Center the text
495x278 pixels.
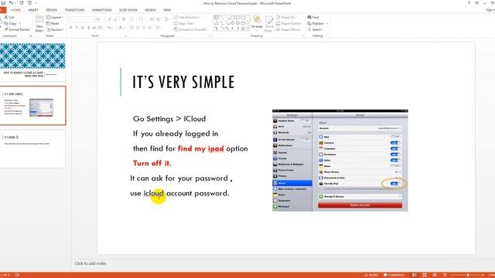click(138, 28)
